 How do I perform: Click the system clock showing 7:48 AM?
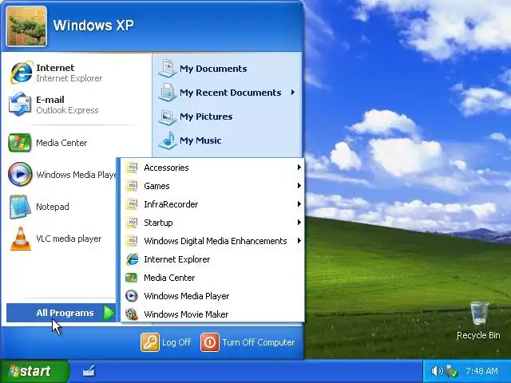point(481,371)
